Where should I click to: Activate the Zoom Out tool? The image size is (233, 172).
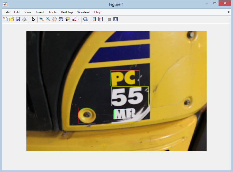(x=48, y=19)
